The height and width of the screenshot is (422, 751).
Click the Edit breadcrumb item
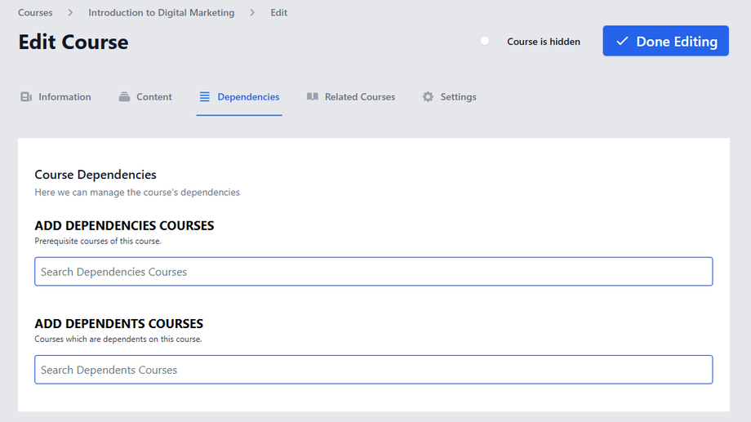(279, 13)
